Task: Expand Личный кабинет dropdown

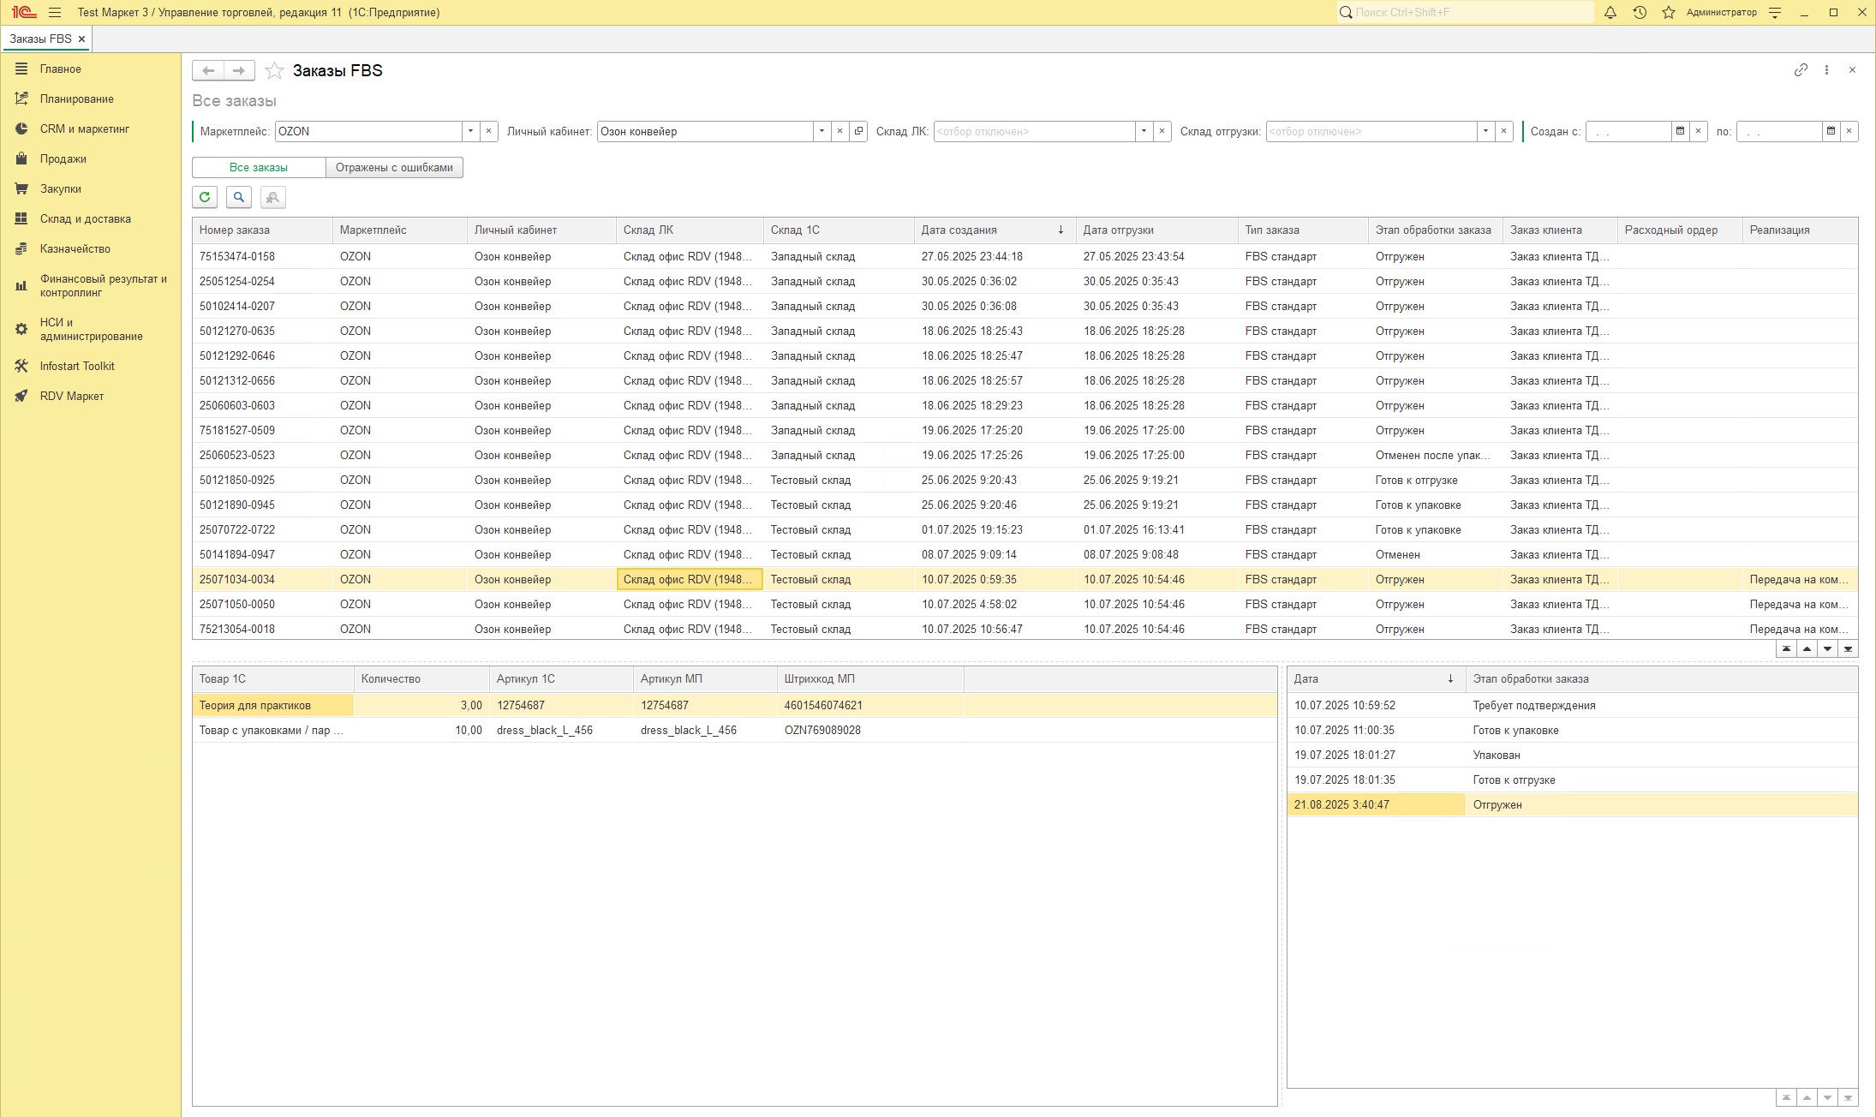Action: tap(821, 131)
